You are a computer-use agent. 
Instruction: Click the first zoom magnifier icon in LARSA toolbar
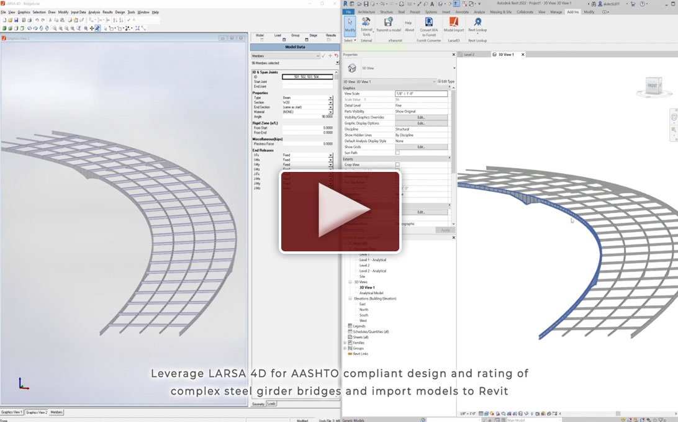(55, 28)
